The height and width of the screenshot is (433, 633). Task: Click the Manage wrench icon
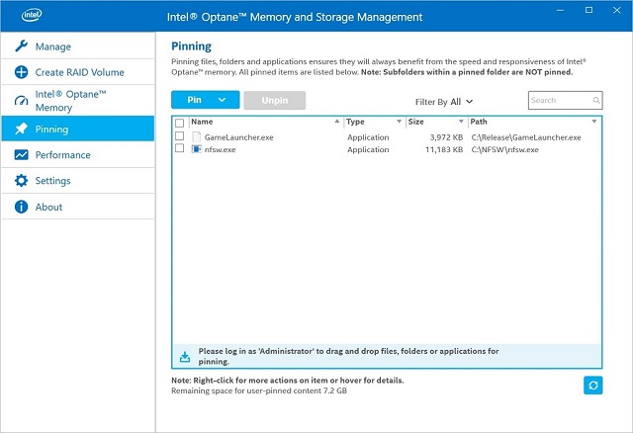coord(21,46)
